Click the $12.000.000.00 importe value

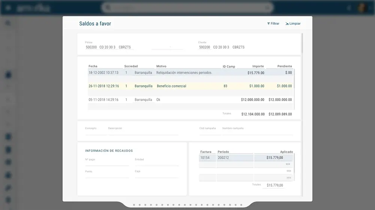[252, 100]
